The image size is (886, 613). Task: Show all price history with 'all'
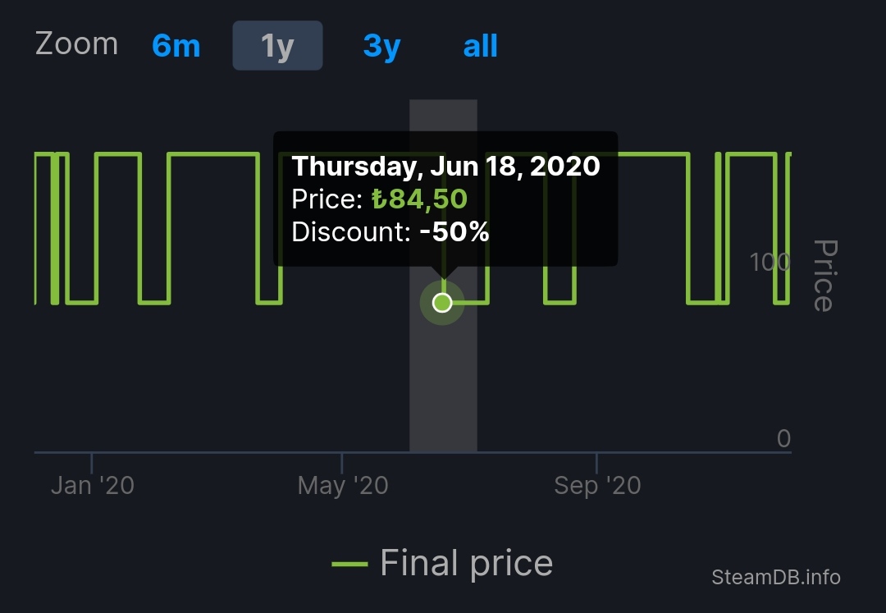click(480, 46)
